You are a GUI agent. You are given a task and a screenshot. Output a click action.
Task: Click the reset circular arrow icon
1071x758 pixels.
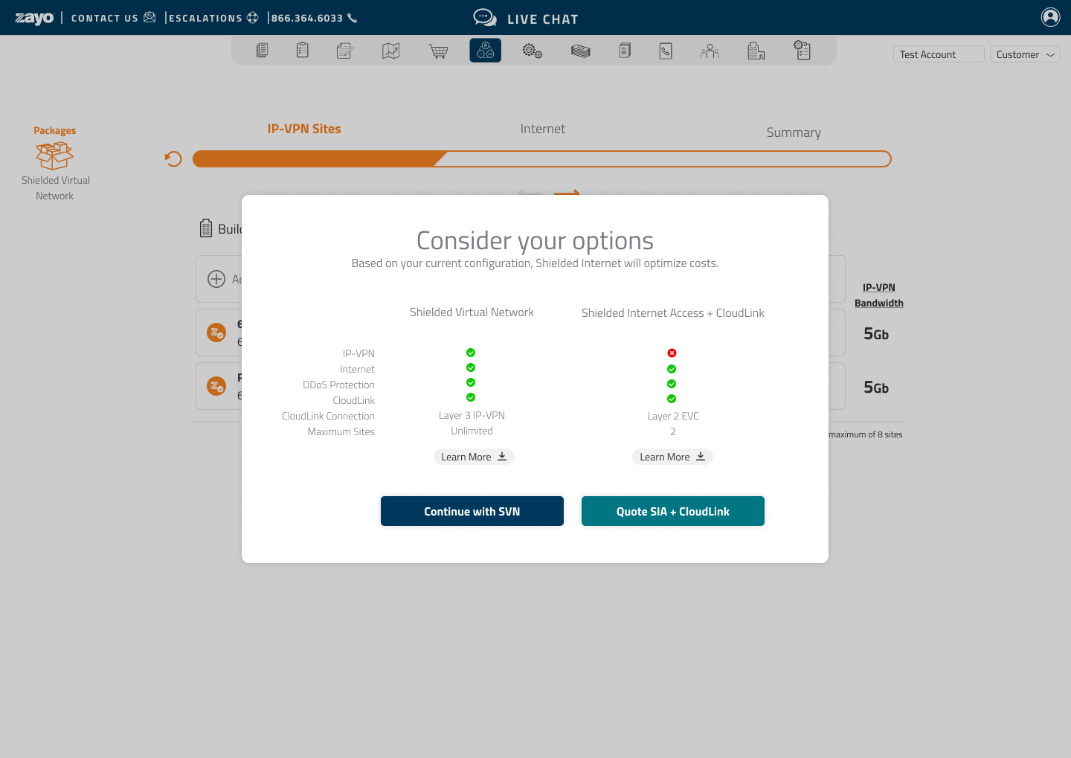click(x=173, y=158)
